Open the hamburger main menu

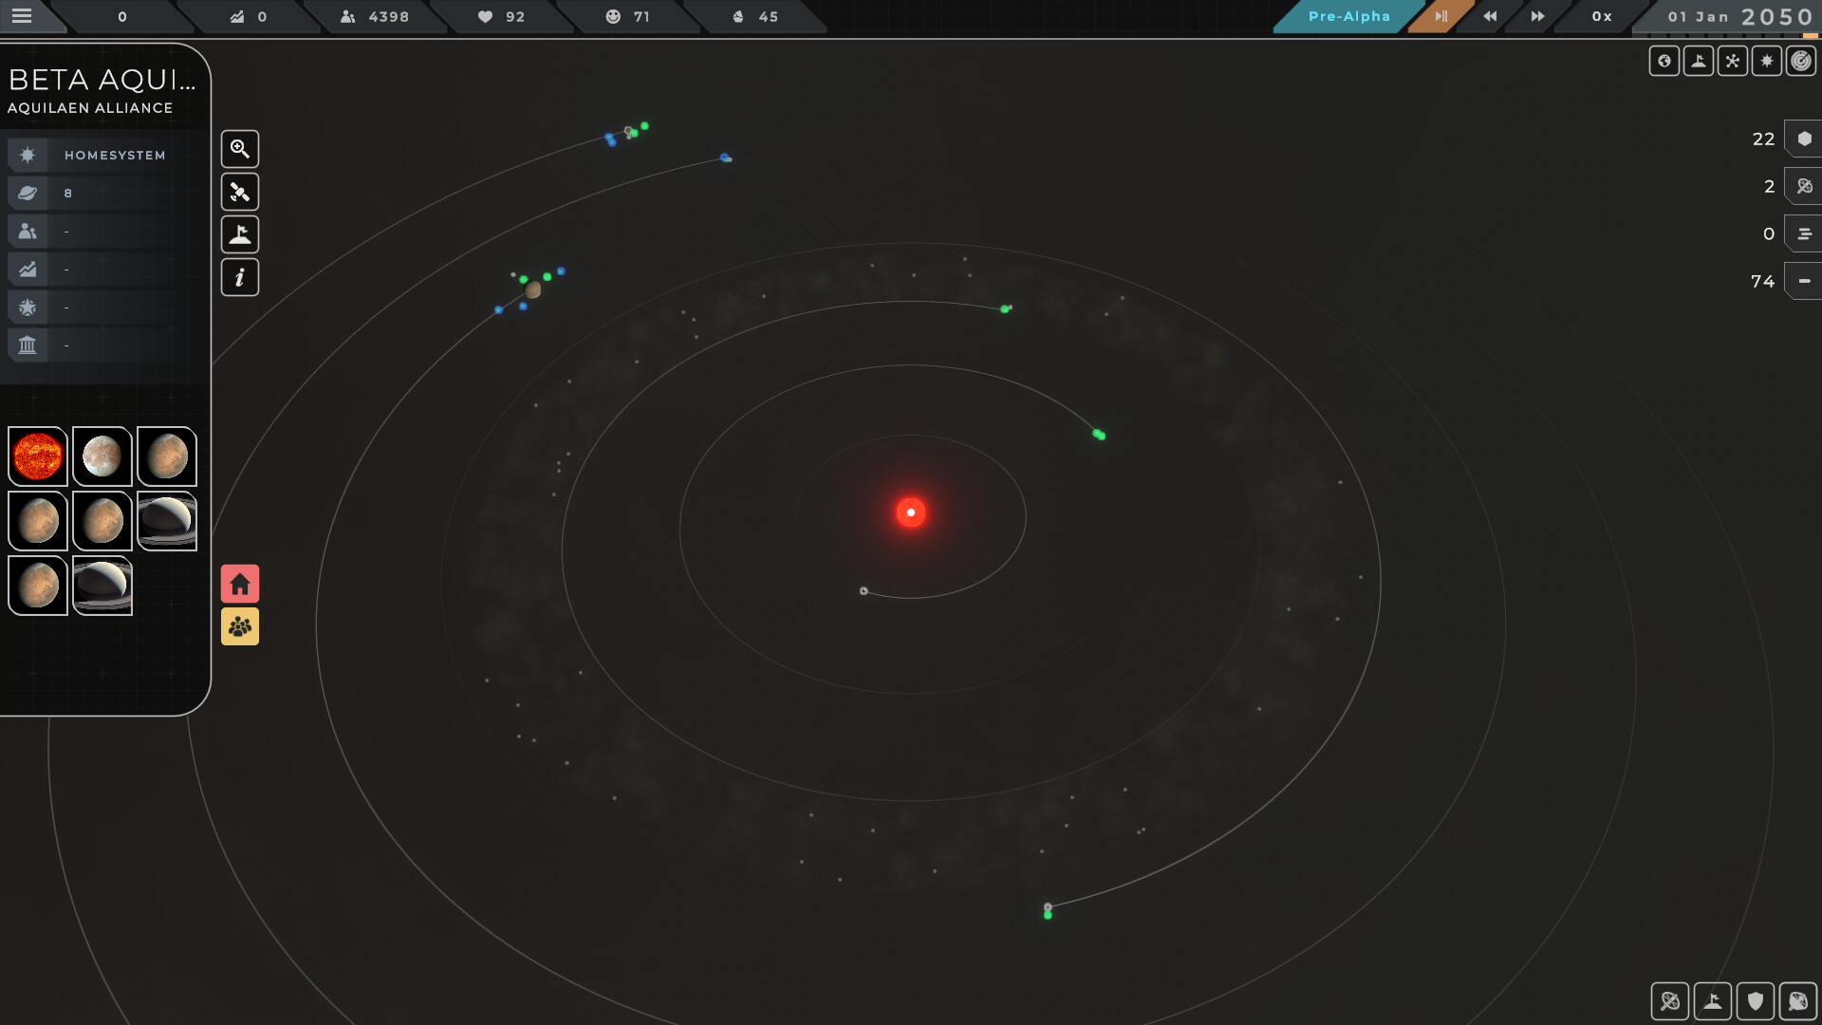tap(22, 16)
